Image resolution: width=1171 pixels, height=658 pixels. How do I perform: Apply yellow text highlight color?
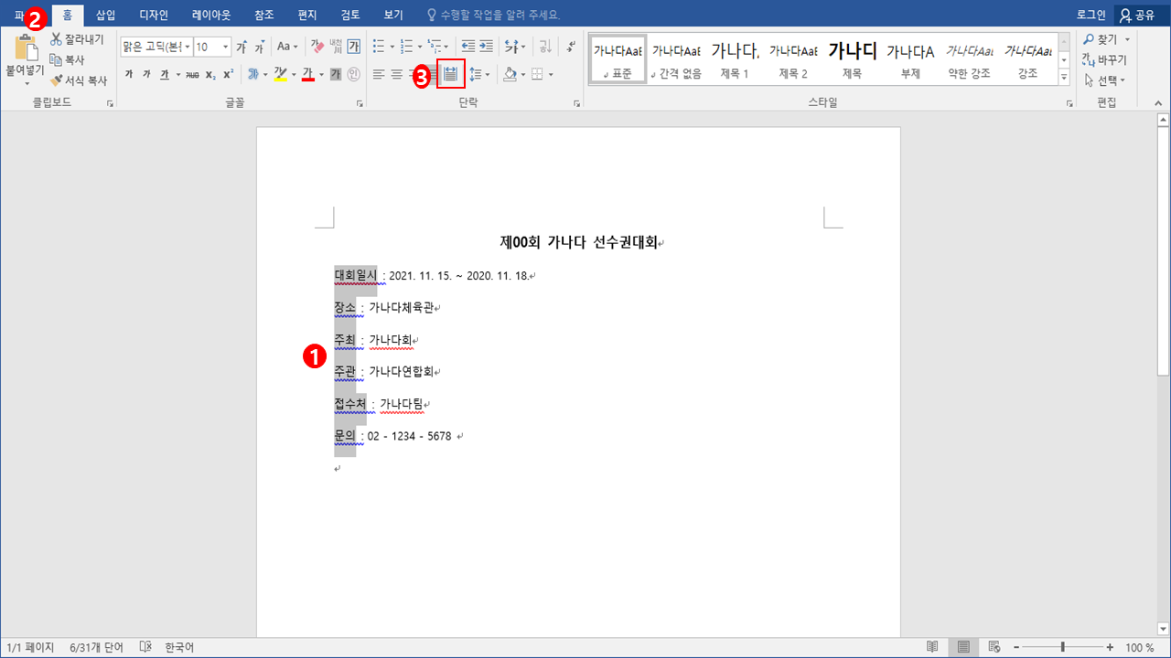(x=280, y=74)
